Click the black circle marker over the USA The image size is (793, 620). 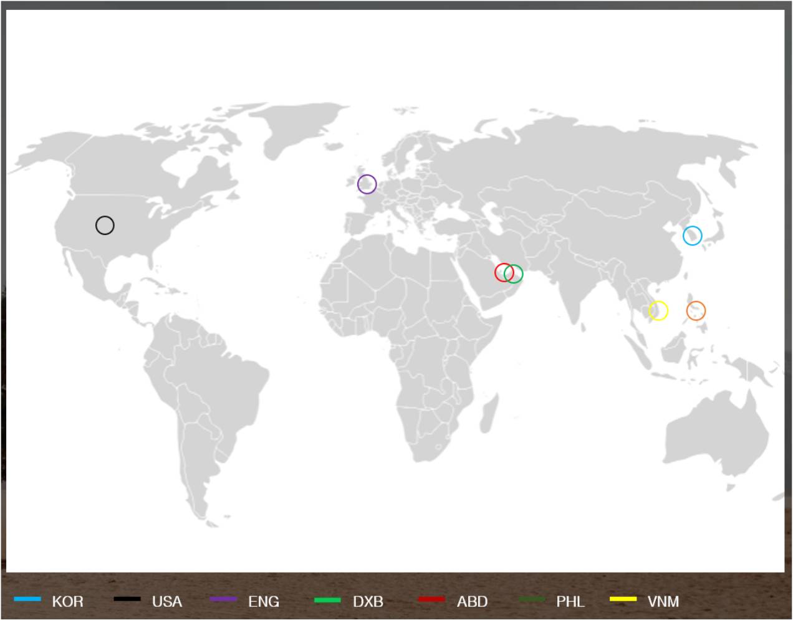(105, 225)
